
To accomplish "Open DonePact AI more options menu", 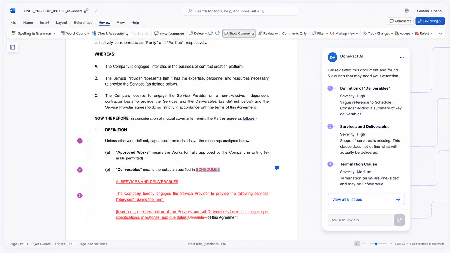I will 402,57.
